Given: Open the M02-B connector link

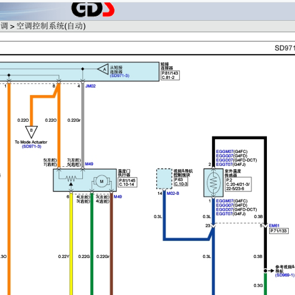Looking at the screenshot, I should 173,193.
